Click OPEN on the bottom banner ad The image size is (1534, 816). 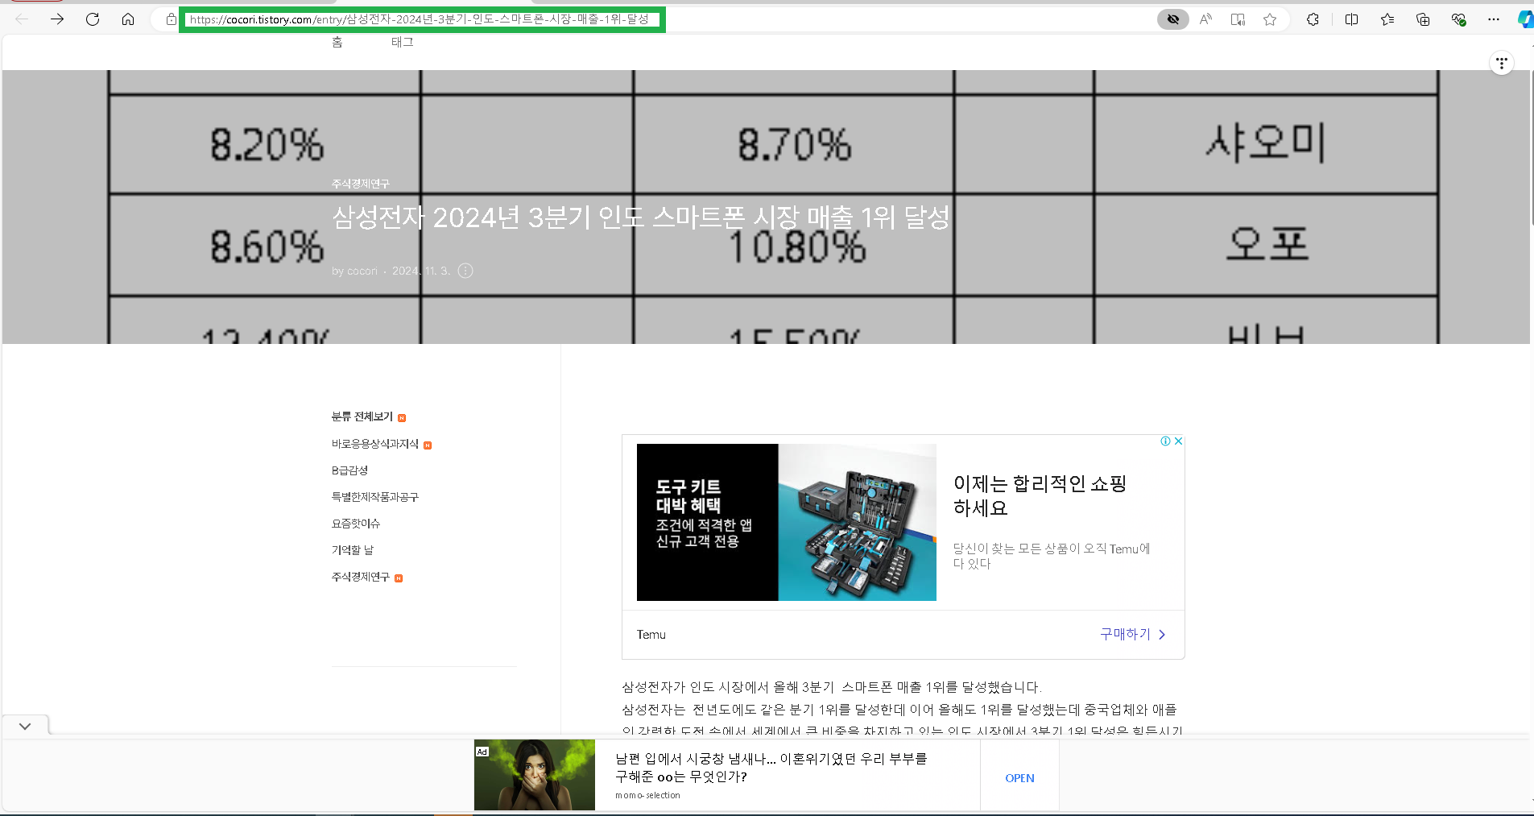click(1019, 778)
